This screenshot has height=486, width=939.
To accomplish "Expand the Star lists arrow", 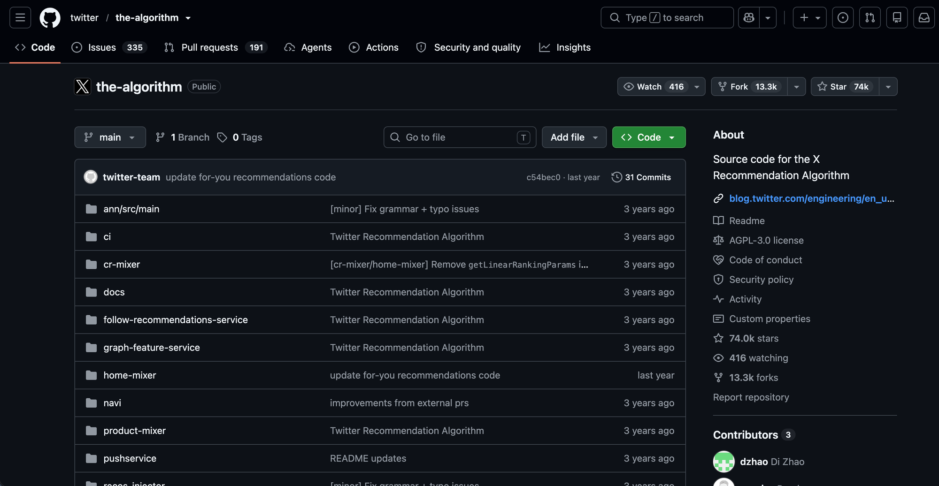I will [x=888, y=87].
